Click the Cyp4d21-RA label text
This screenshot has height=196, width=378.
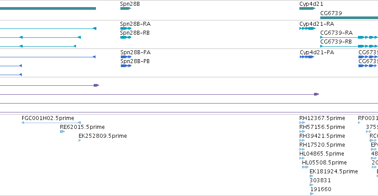(317, 24)
